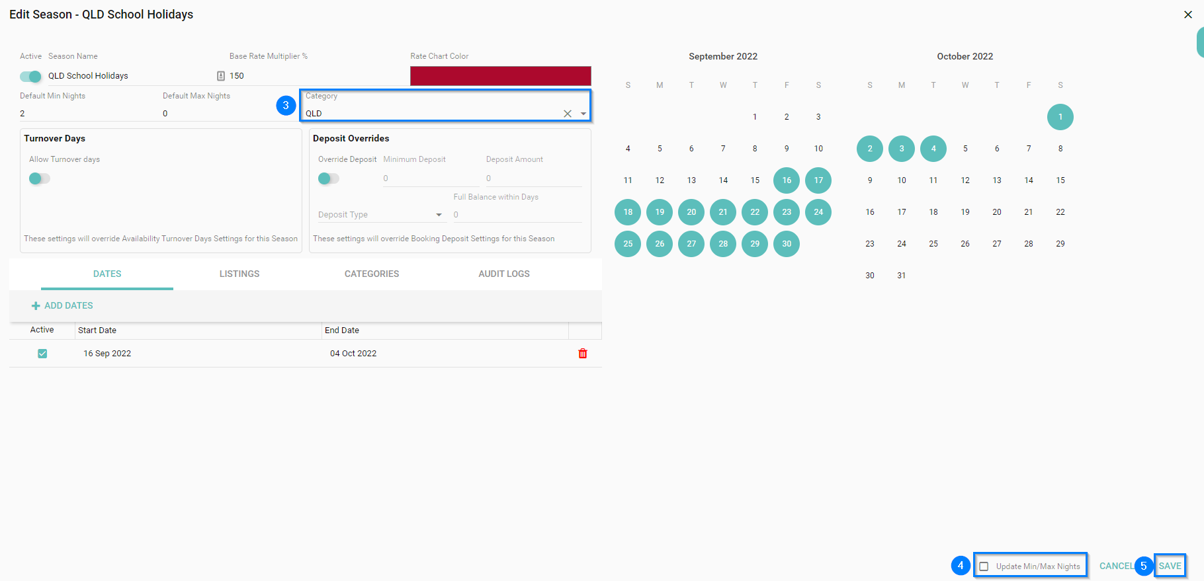Close the Edit Season dialog
The height and width of the screenshot is (581, 1204).
pos(1187,15)
